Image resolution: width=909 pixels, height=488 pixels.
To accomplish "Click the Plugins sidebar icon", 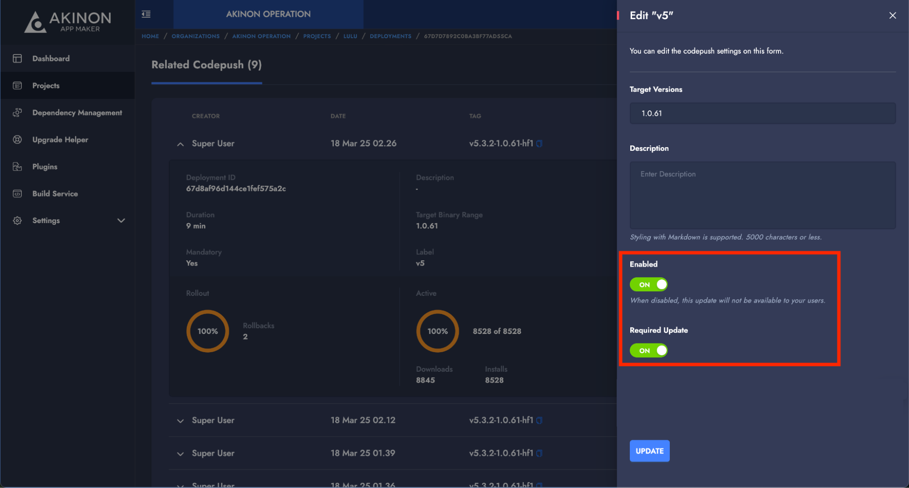I will coord(17,167).
